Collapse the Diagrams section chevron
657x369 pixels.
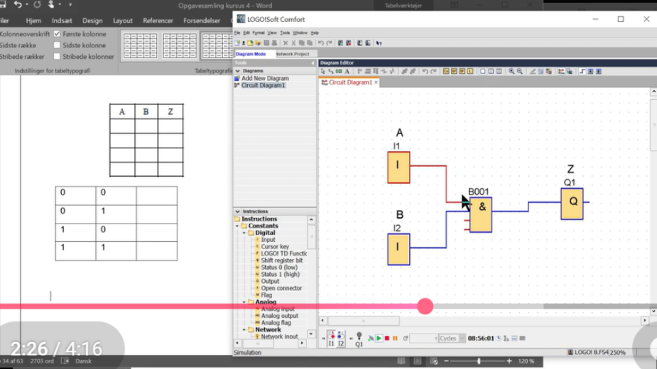tap(237, 71)
